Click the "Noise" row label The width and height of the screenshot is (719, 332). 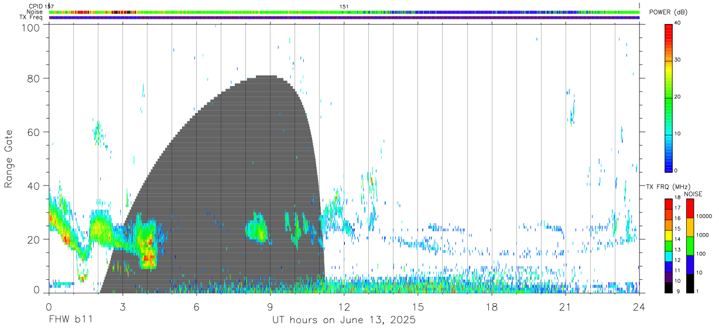(x=35, y=12)
